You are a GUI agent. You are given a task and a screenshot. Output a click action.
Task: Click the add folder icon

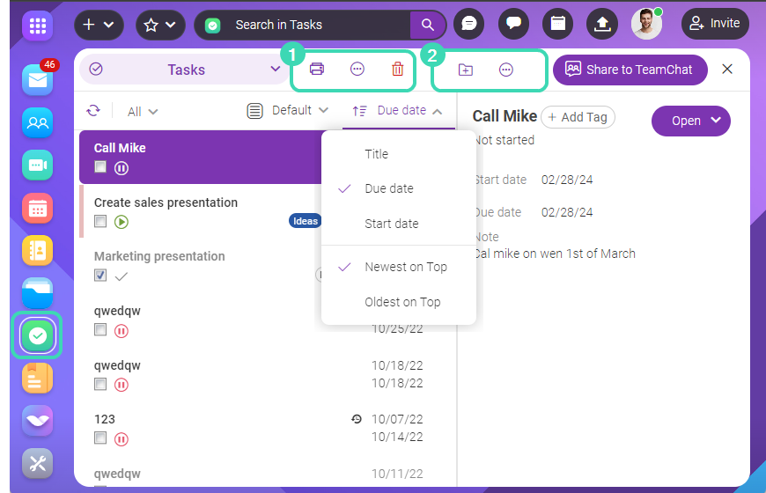466,70
